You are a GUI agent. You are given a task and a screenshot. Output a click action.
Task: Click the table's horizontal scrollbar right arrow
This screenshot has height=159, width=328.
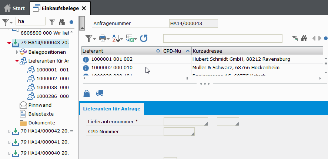(320, 78)
